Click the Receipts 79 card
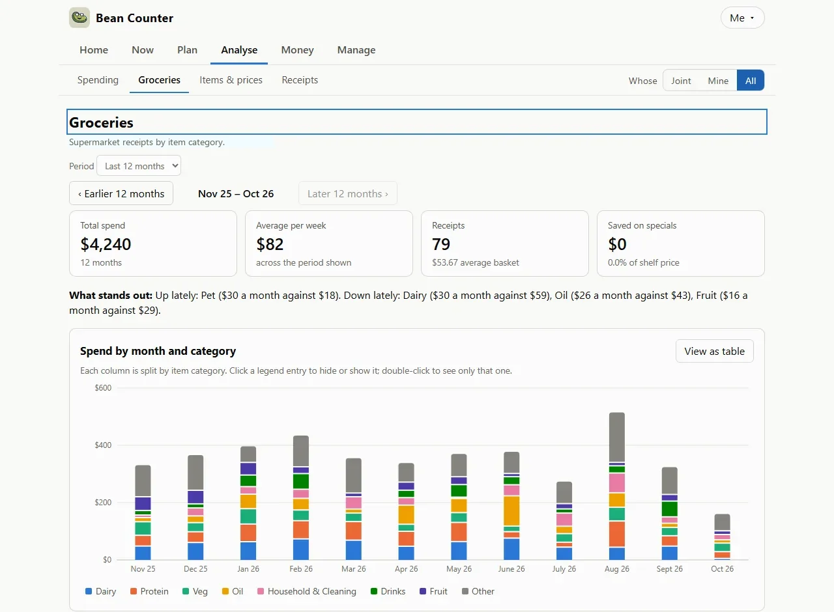The width and height of the screenshot is (834, 612). [x=505, y=243]
